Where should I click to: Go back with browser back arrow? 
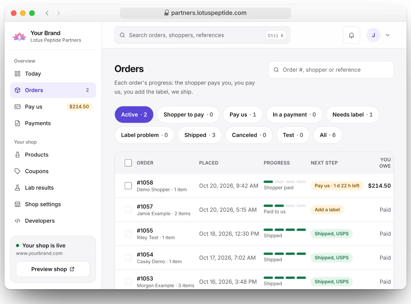pos(47,13)
